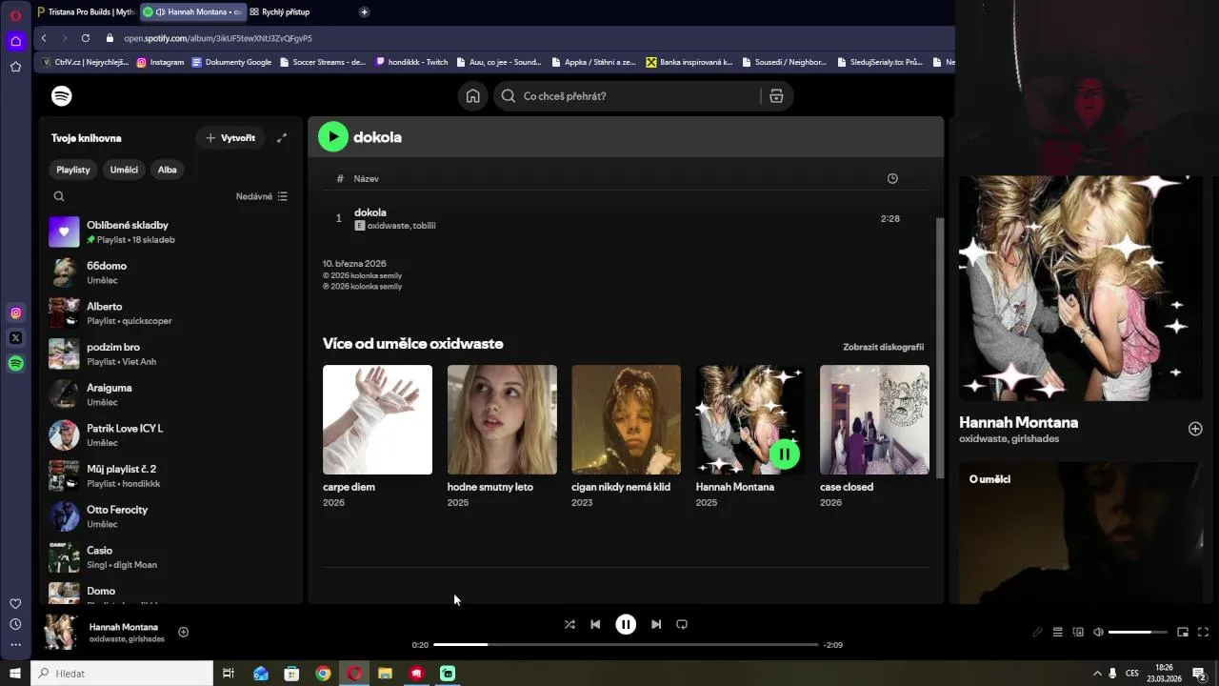This screenshot has width=1219, height=686.
Task: Add Hannah Montana to library in Now Playing panel
Action: click(1195, 429)
